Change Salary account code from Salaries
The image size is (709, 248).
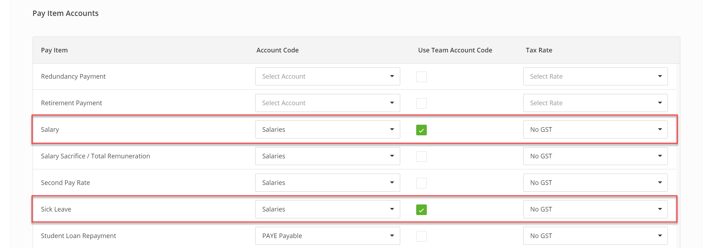click(328, 130)
